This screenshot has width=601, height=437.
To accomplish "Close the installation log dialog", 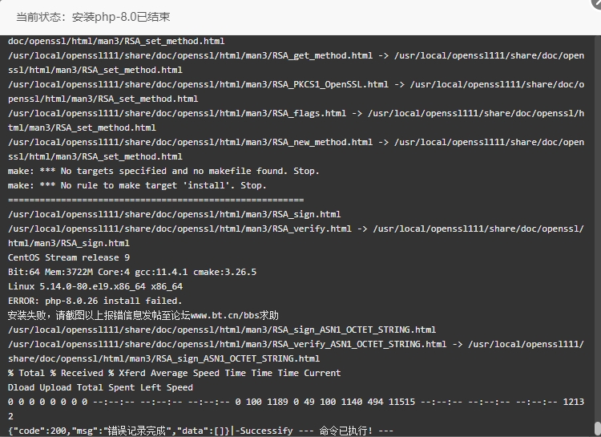I will coord(596,2).
